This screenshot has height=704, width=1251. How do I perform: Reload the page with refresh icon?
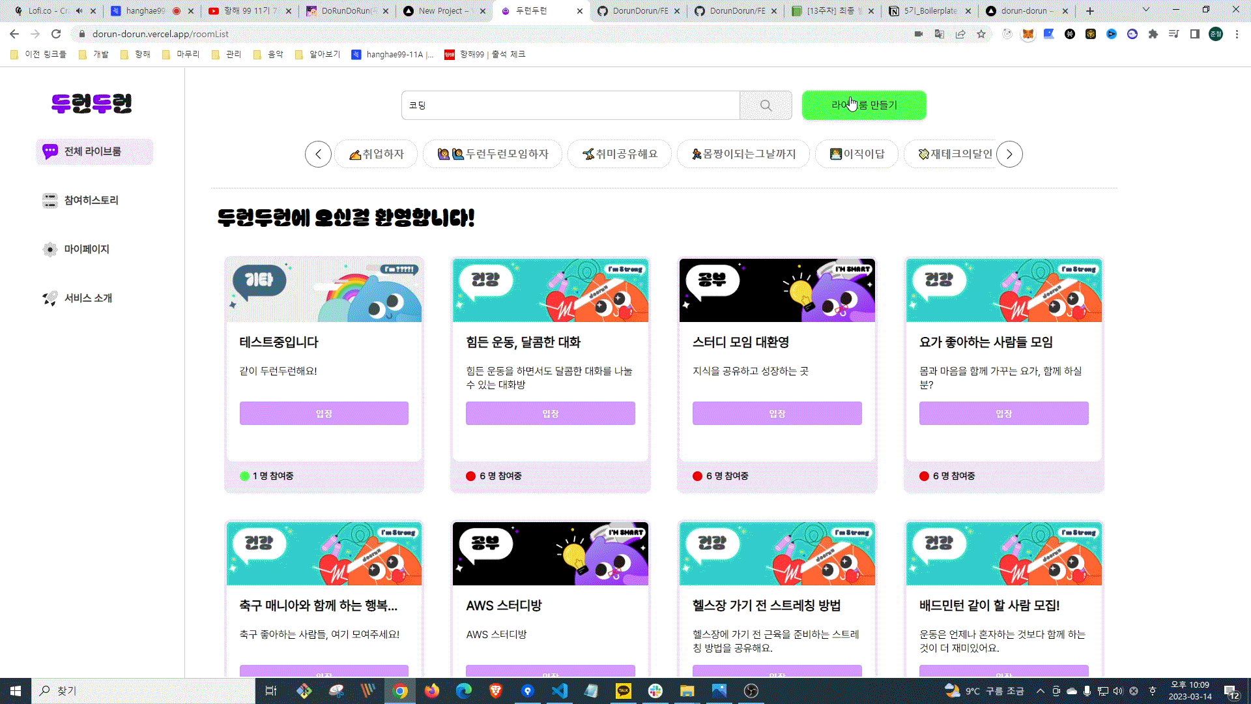[x=56, y=34]
